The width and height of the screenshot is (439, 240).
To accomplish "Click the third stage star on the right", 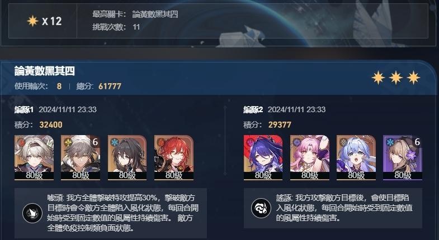I will (413, 78).
